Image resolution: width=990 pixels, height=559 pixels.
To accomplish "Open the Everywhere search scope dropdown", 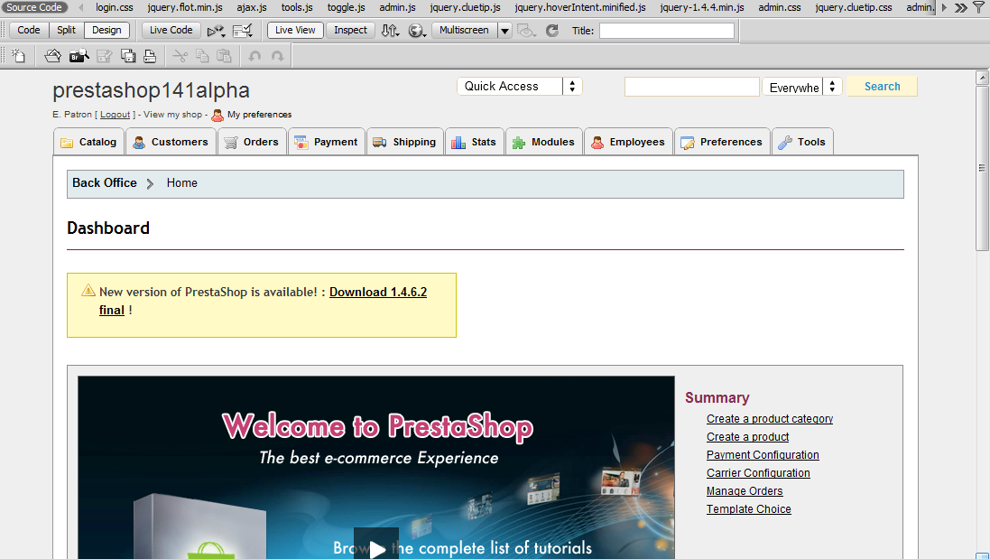I will pos(802,87).
